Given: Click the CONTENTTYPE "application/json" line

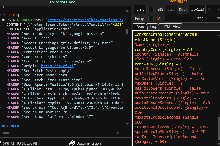Looking at the screenshot, I should point(39,29).
